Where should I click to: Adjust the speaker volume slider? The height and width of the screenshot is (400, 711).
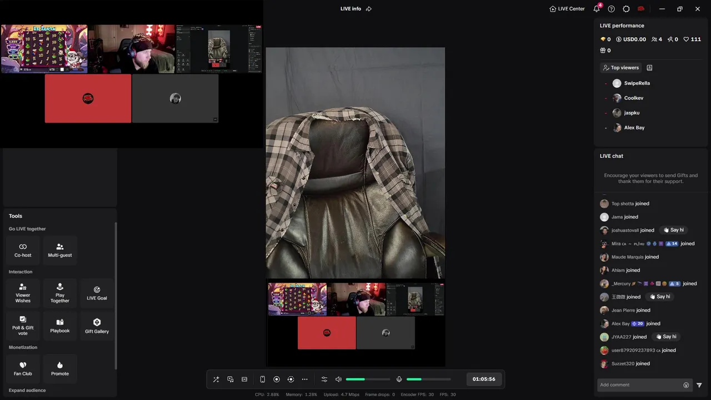[x=368, y=379]
